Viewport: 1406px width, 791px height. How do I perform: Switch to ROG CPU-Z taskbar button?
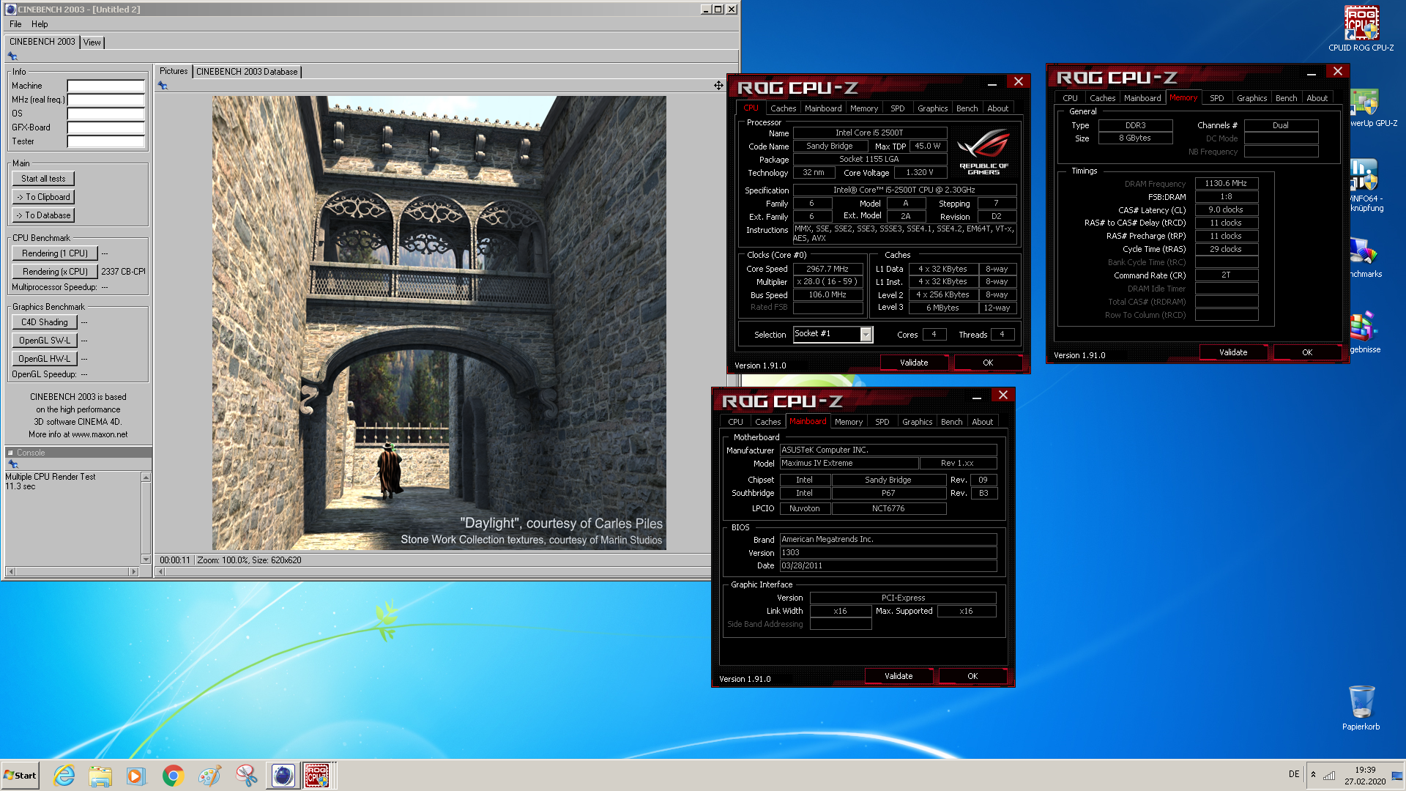(318, 775)
